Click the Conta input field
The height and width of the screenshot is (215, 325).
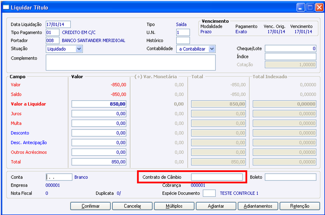59,177
